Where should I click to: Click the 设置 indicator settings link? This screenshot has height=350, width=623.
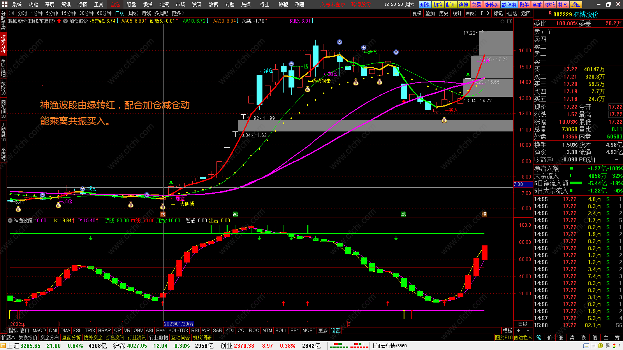click(x=336, y=331)
